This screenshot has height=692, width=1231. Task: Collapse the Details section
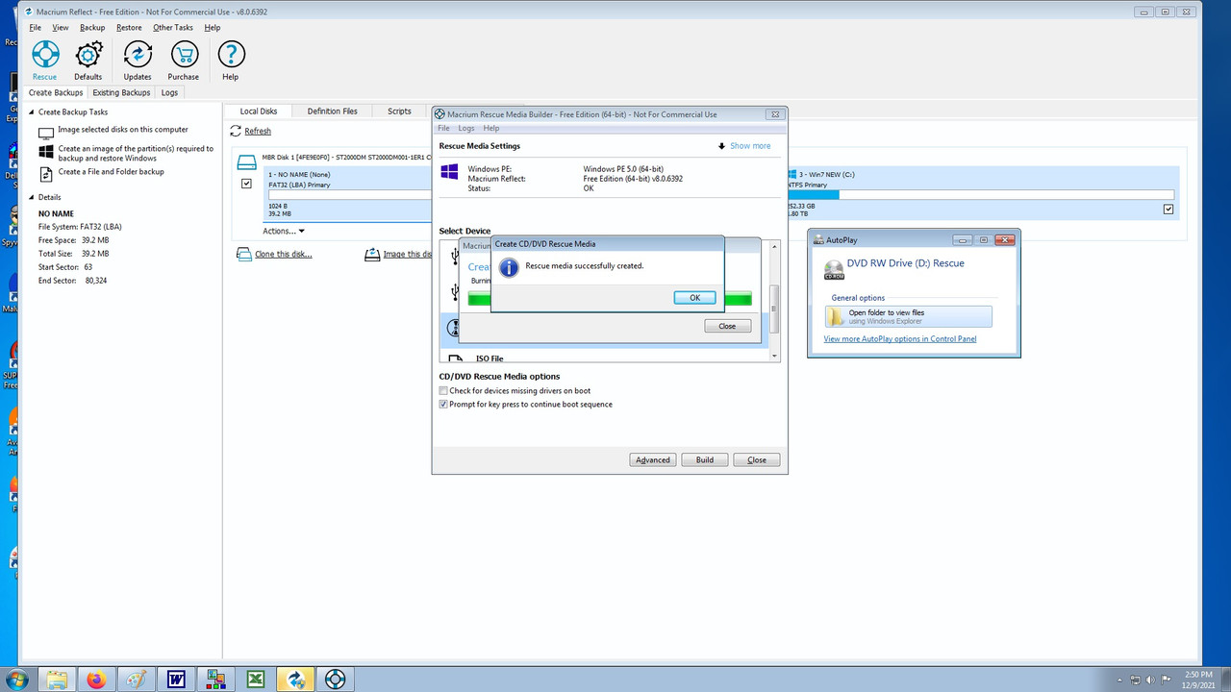(x=32, y=197)
